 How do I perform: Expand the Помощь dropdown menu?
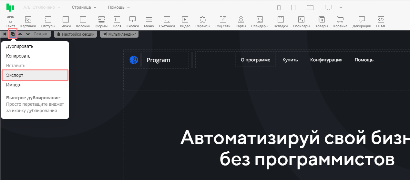[x=119, y=7]
